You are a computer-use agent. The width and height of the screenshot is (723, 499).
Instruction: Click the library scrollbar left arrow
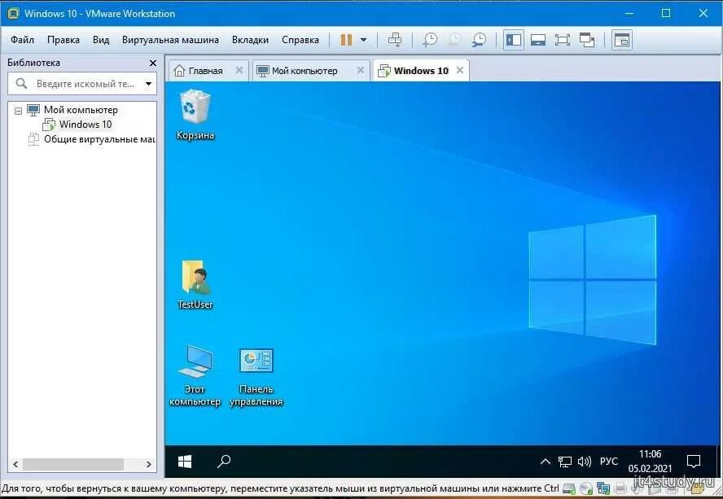tap(15, 464)
